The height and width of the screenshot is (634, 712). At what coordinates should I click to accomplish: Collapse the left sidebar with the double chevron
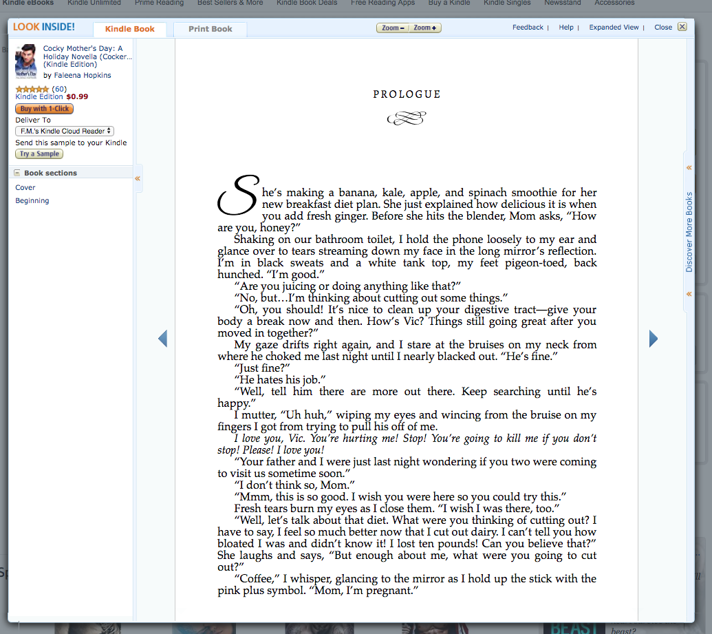click(138, 178)
